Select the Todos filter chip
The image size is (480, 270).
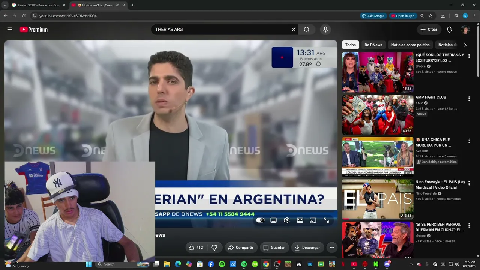click(351, 45)
